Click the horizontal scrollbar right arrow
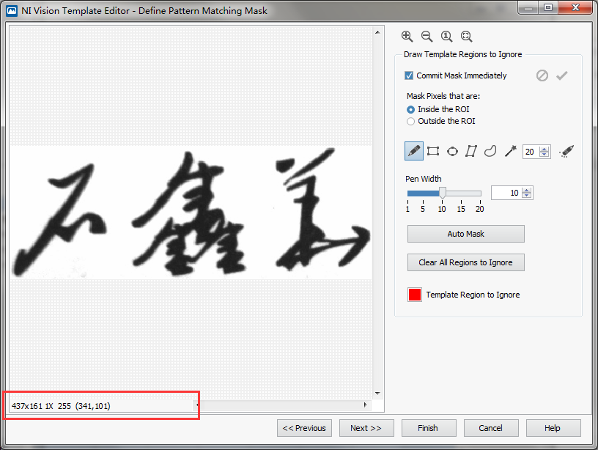This screenshot has width=598, height=450. point(366,405)
